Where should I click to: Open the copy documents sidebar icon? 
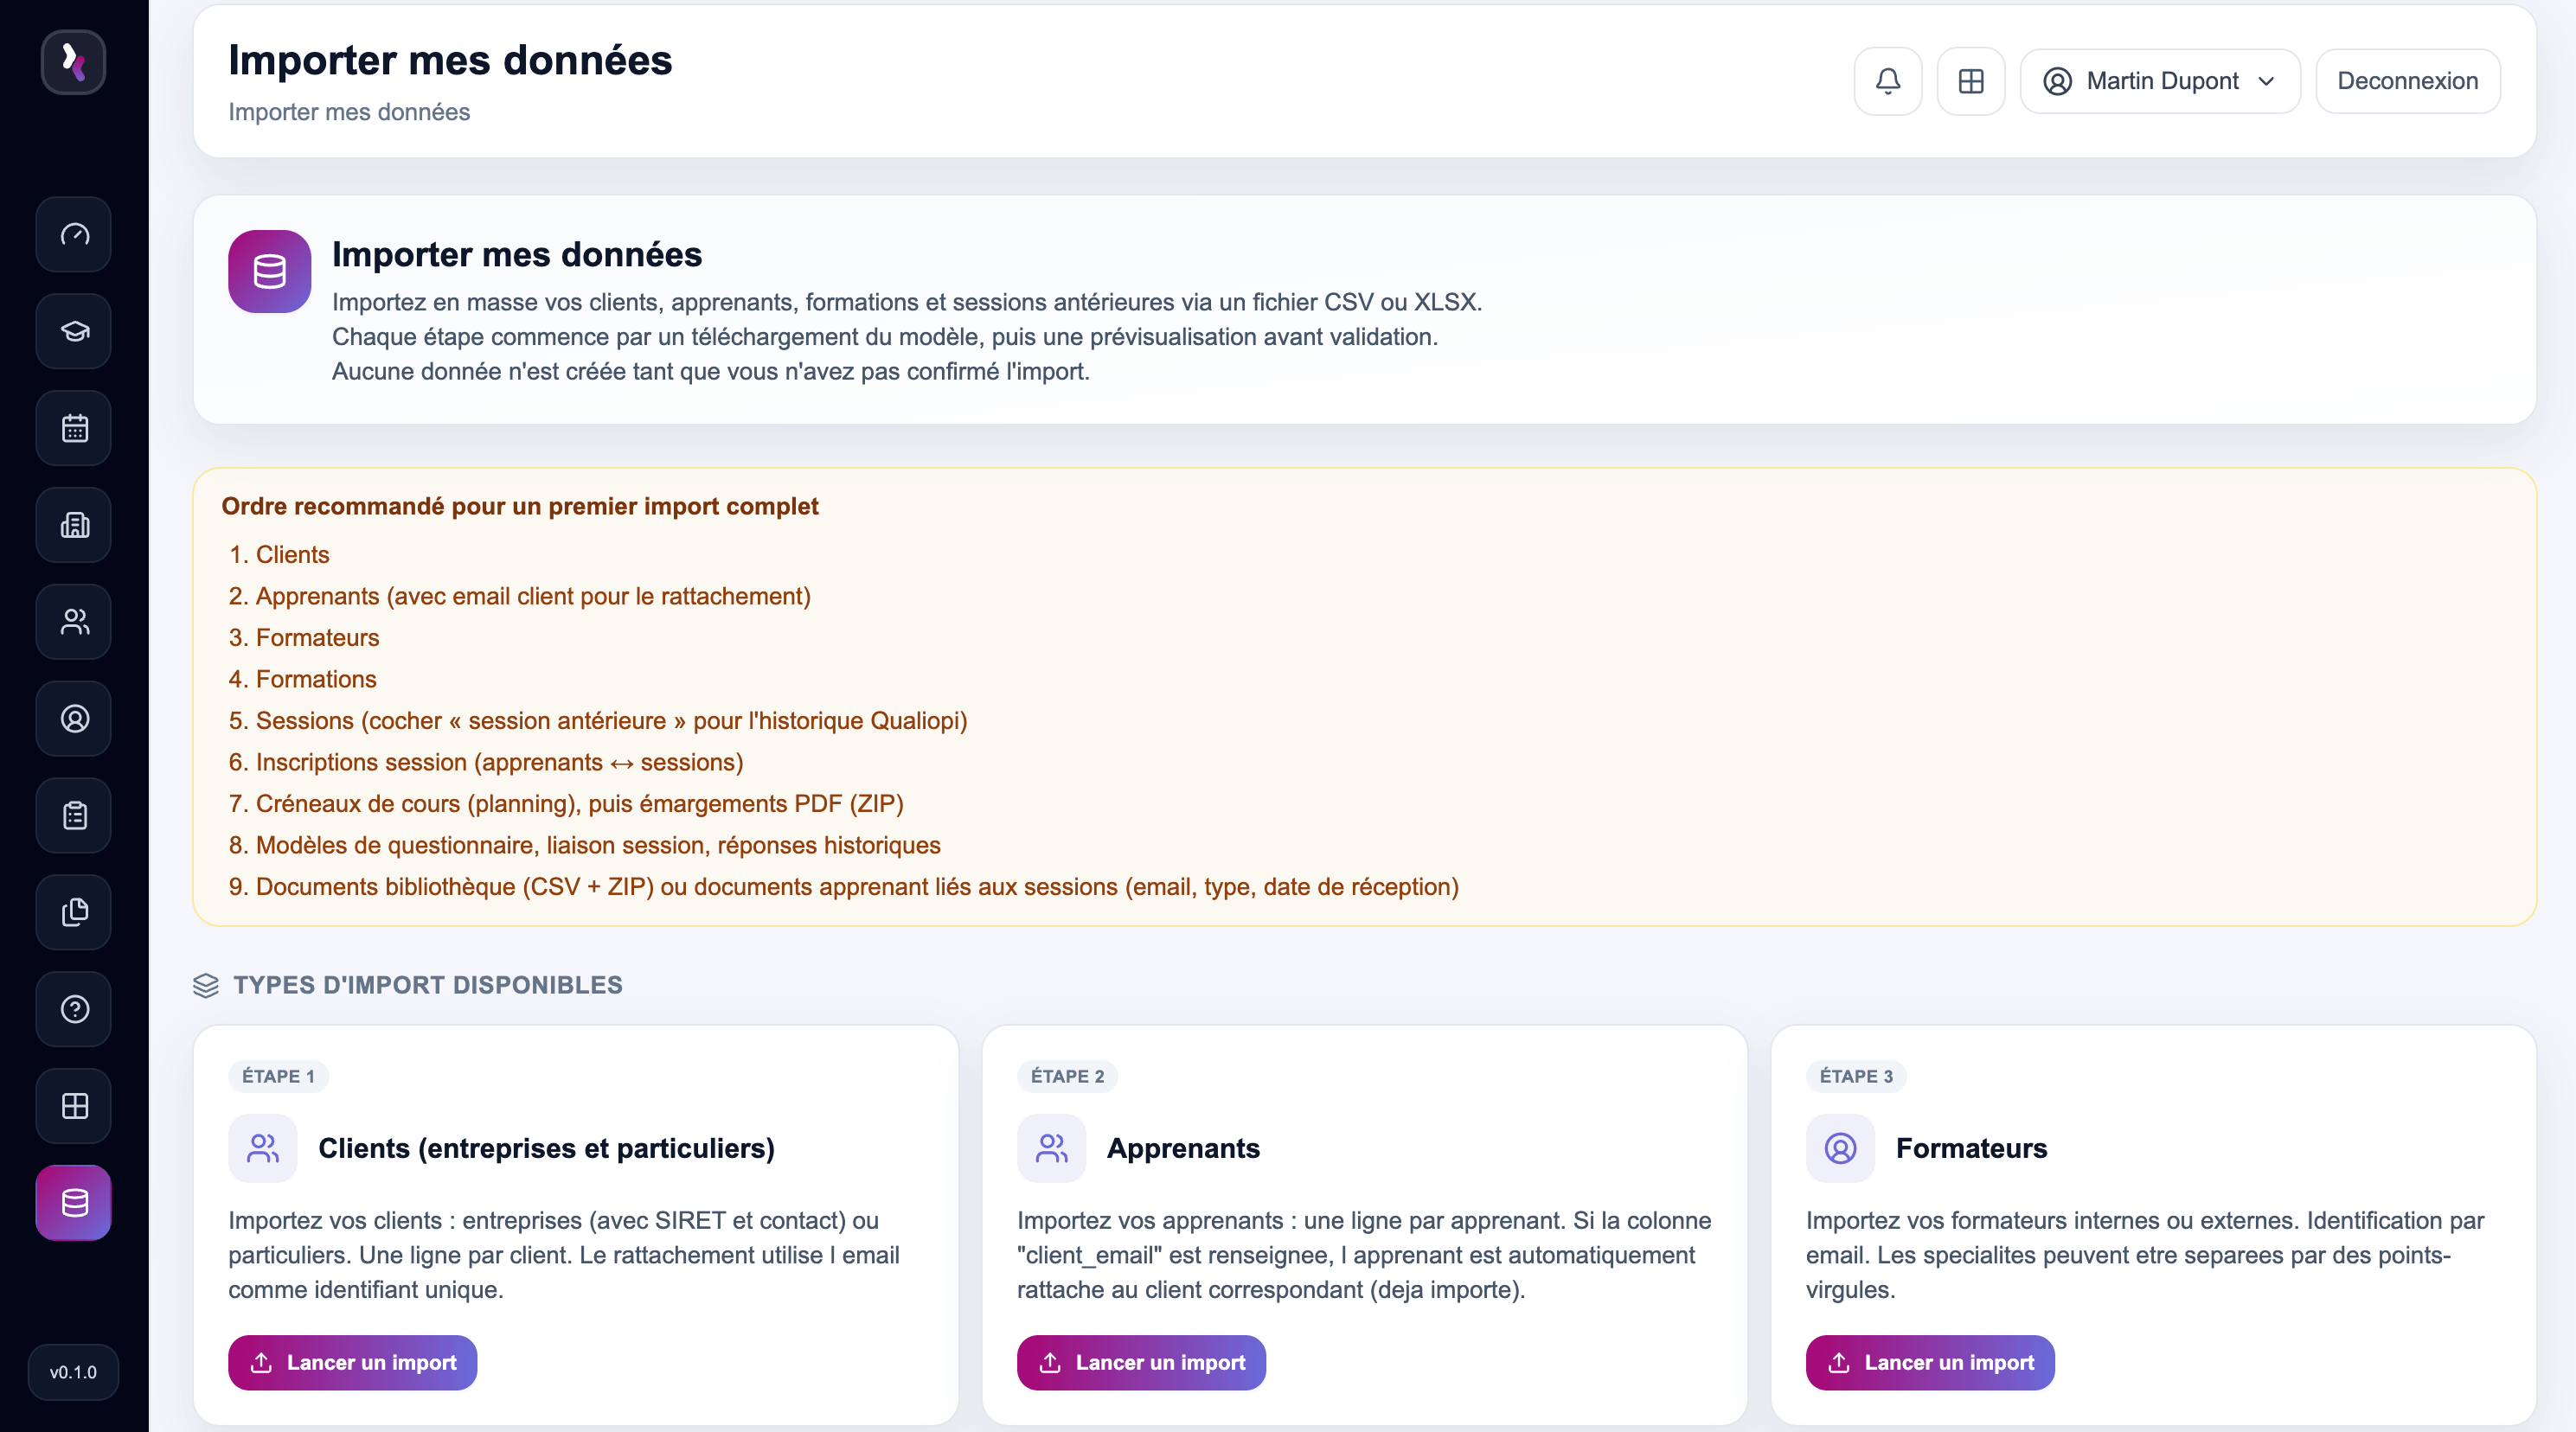tap(74, 912)
